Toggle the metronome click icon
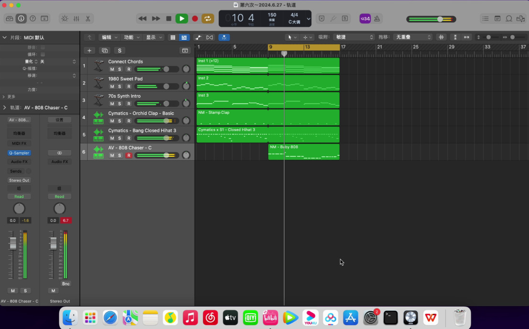 tap(377, 19)
